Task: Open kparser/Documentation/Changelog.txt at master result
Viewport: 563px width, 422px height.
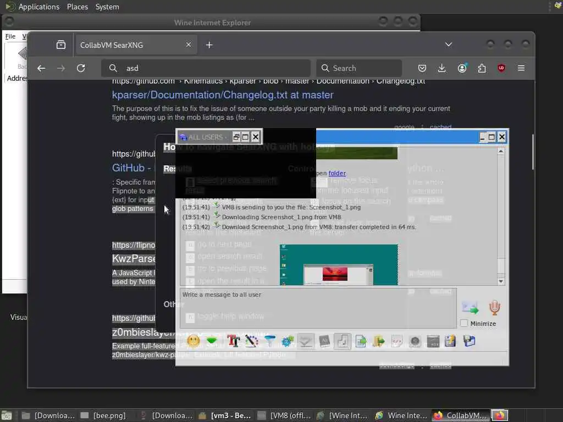Action: click(223, 95)
